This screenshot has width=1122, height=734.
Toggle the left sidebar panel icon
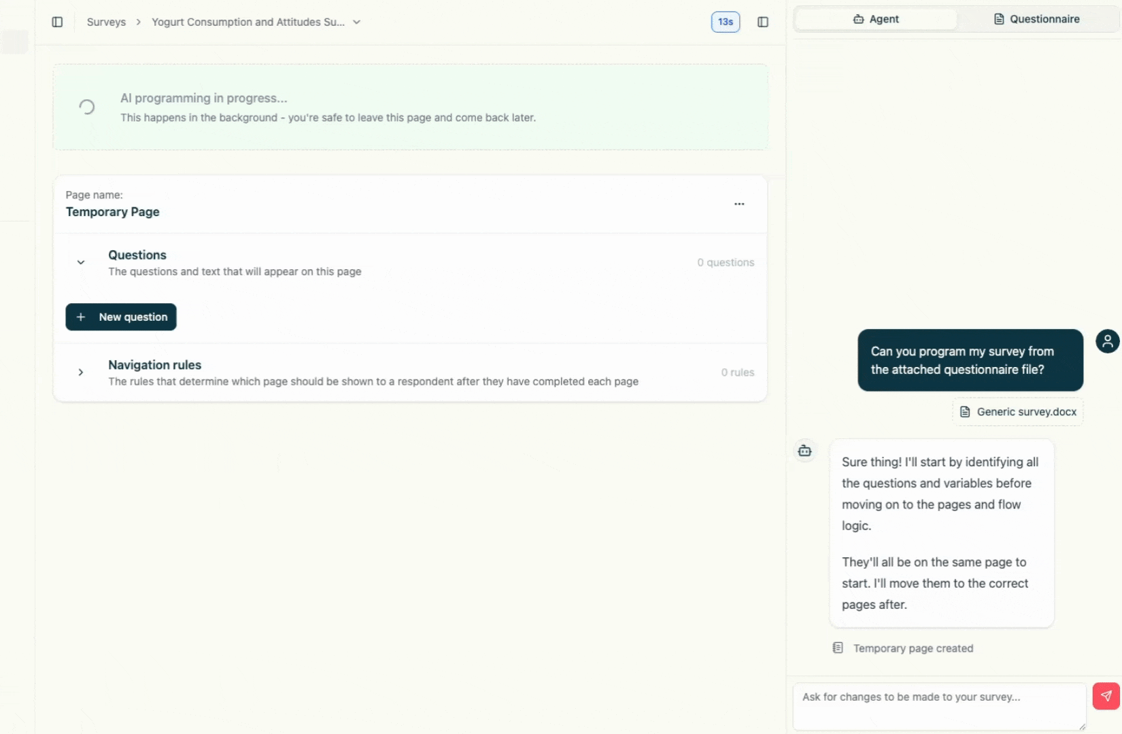click(x=57, y=22)
